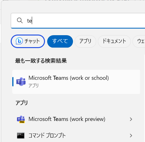Click the Bing chat bubble icon
Image resolution: width=145 pixels, height=142 pixels.
coord(19,41)
